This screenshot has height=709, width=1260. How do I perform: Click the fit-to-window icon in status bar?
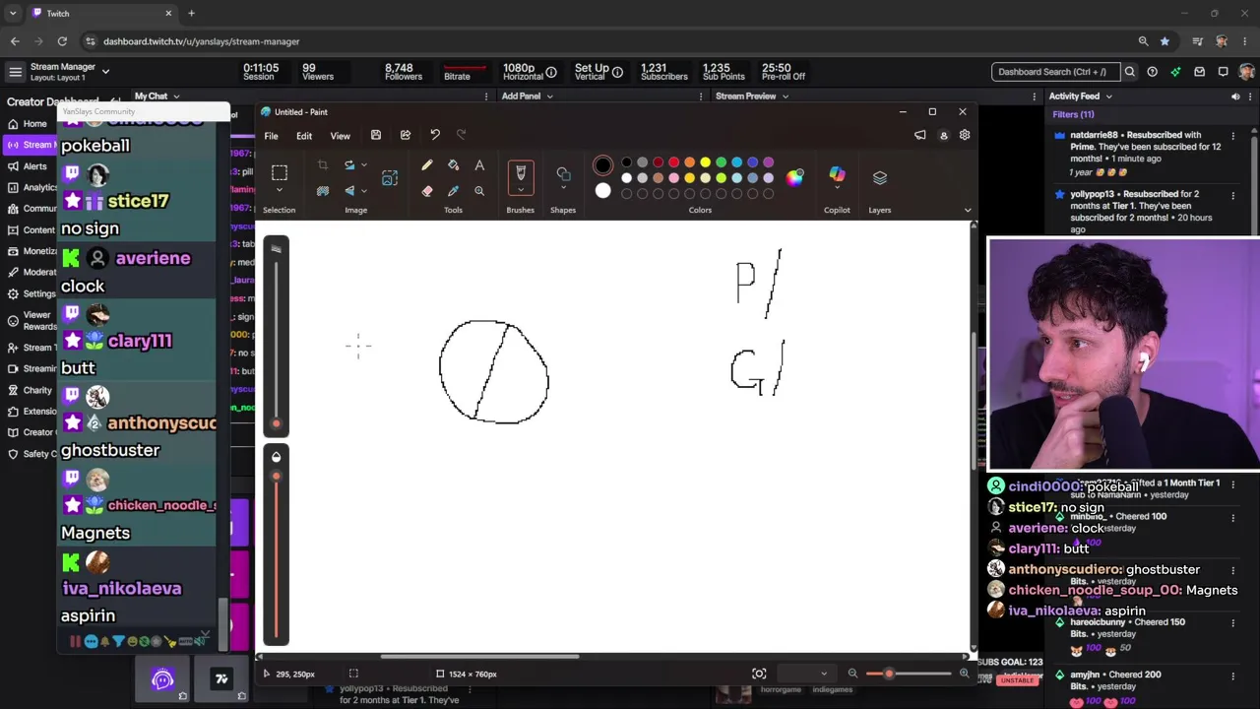click(759, 674)
